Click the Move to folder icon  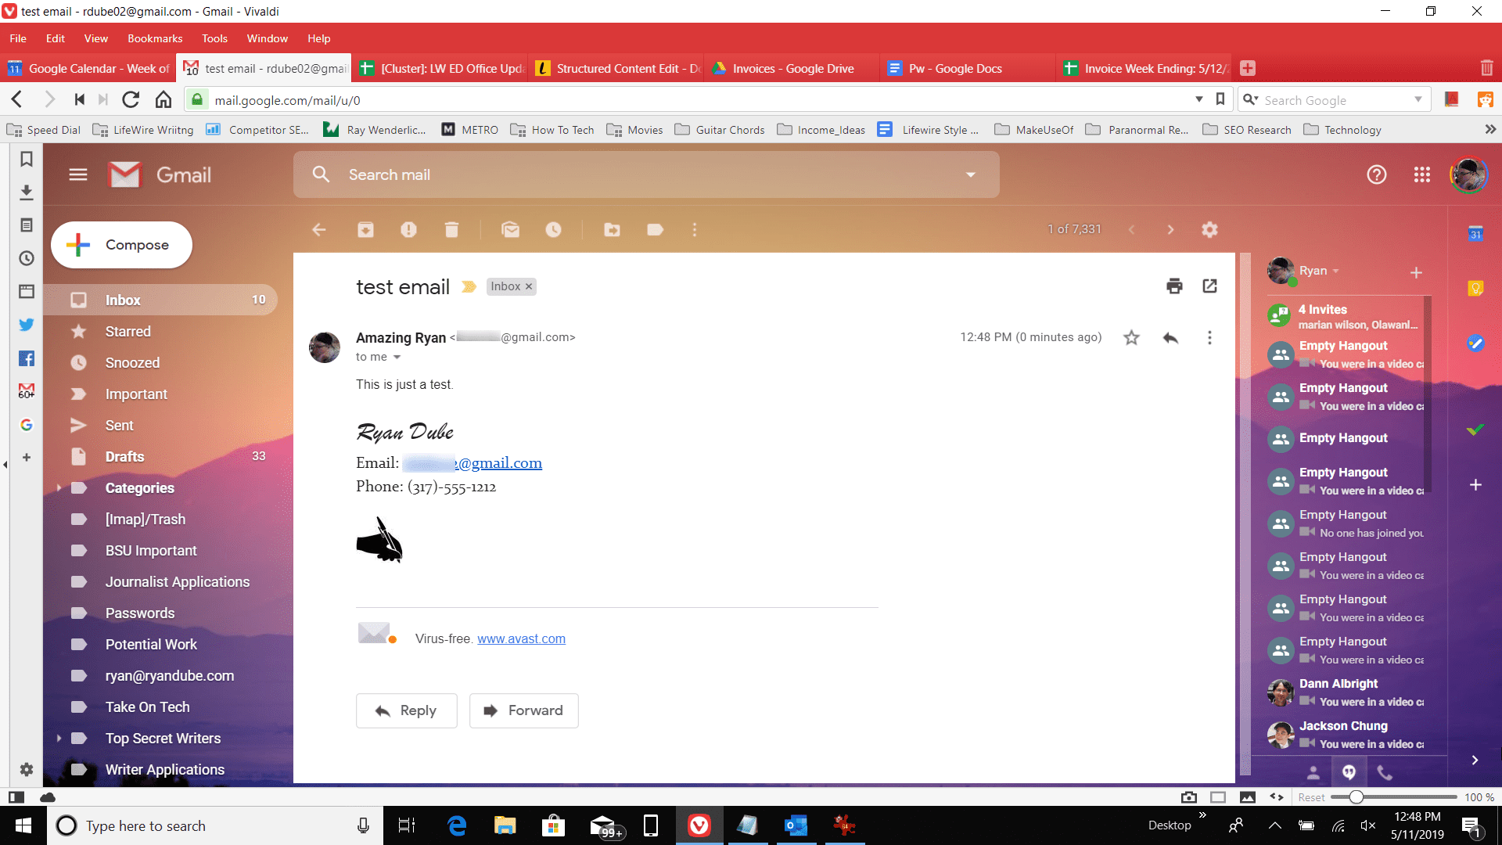612,229
